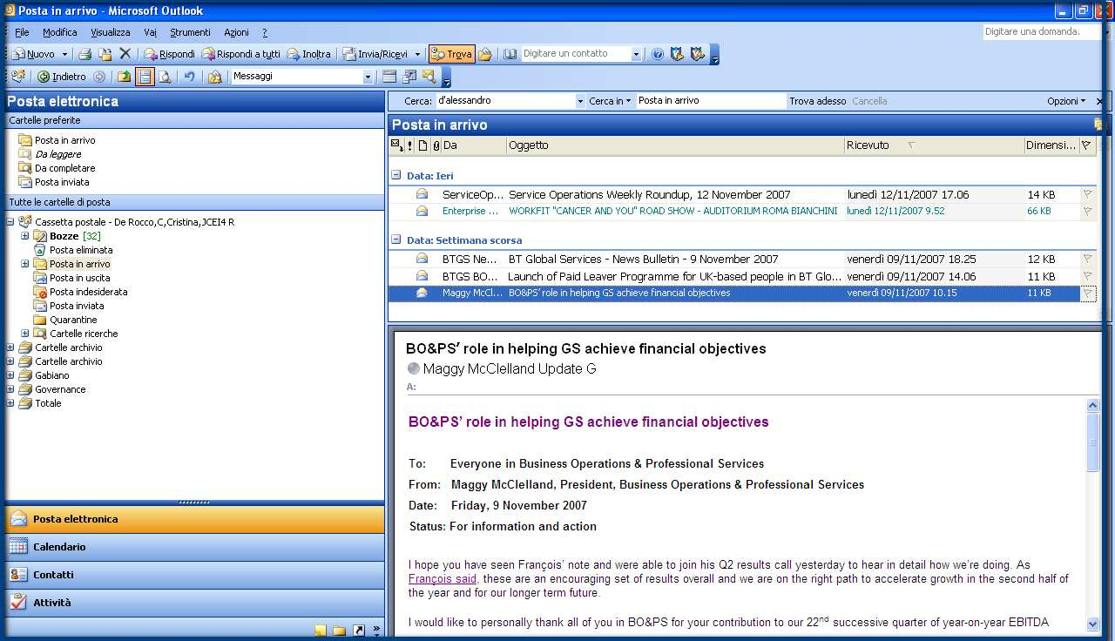
Task: Click the print preview magnifier icon
Action: click(x=165, y=77)
